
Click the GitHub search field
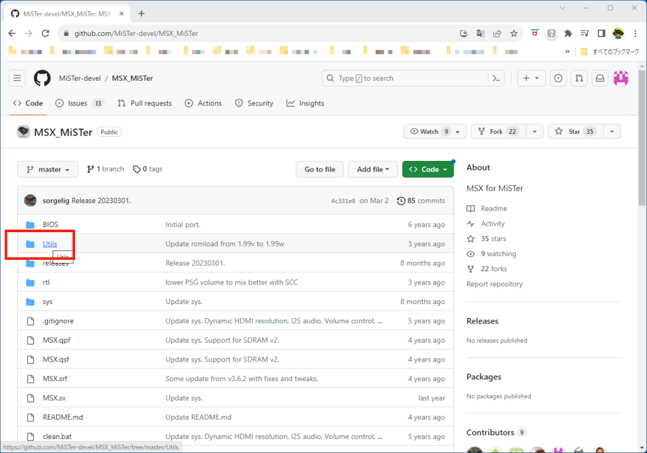coord(404,78)
